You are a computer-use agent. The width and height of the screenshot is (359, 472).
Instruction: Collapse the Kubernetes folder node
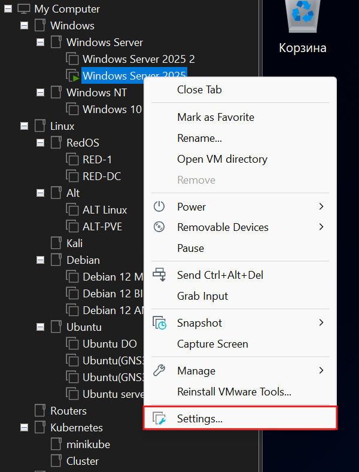tap(24, 428)
